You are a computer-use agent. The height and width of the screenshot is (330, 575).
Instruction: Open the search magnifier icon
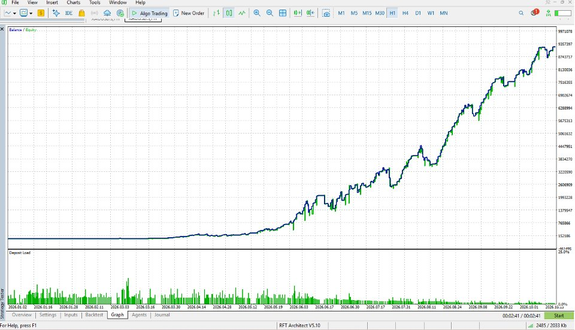(x=521, y=13)
